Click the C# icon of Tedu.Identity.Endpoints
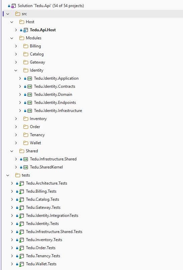This screenshot has height=270, width=183. point(30,103)
